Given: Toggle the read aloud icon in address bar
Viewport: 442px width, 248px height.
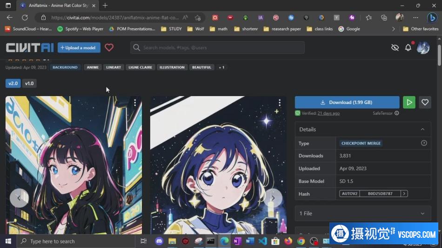Looking at the screenshot, I should point(185,18).
